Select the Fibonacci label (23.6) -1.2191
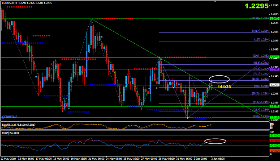This screenshot has height=161, width=280. [261, 102]
